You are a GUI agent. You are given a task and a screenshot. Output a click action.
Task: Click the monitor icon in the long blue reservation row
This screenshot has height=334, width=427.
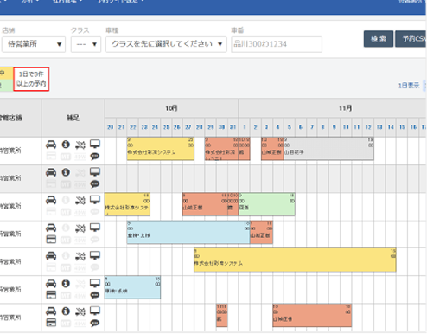95,228
